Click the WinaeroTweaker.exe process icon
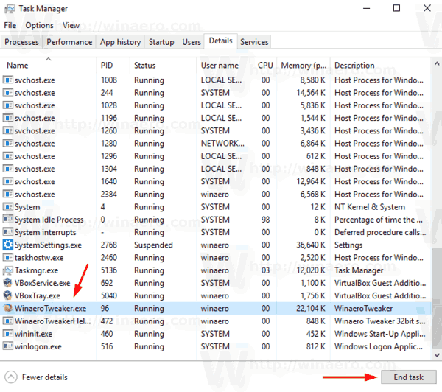The height and width of the screenshot is (392, 442). click(x=8, y=308)
